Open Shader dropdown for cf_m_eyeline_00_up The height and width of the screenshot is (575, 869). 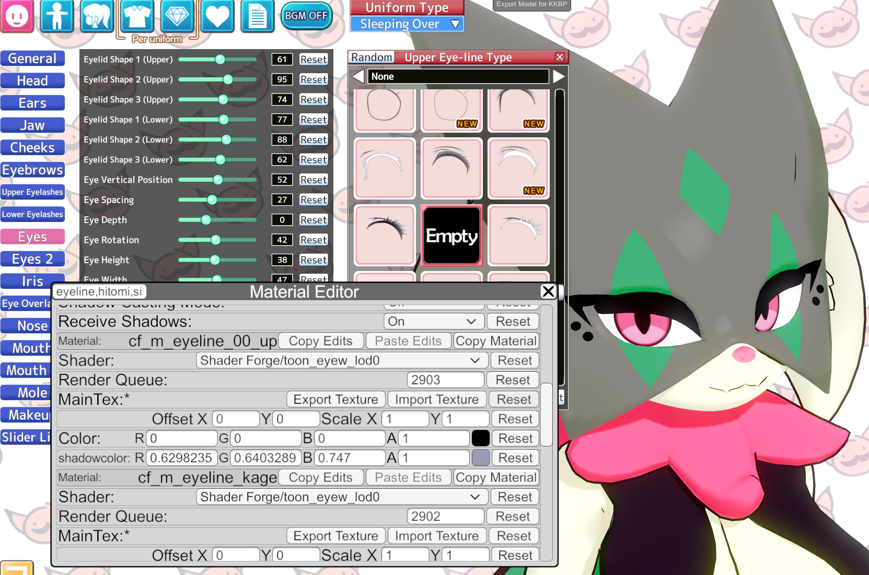tap(342, 360)
